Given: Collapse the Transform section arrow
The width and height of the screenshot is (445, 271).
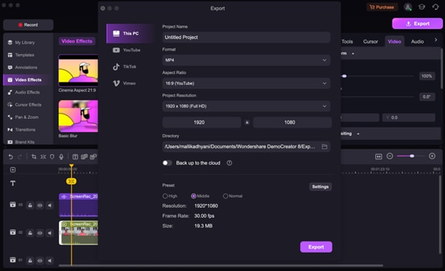Looking at the screenshot, I should tap(353, 53).
